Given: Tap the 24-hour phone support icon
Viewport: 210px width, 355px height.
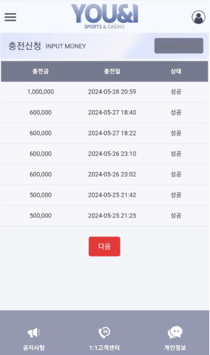Looking at the screenshot, I should click(104, 332).
